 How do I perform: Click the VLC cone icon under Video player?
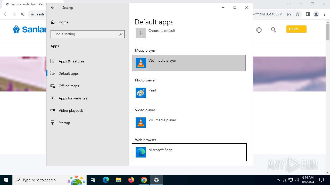click(x=141, y=123)
